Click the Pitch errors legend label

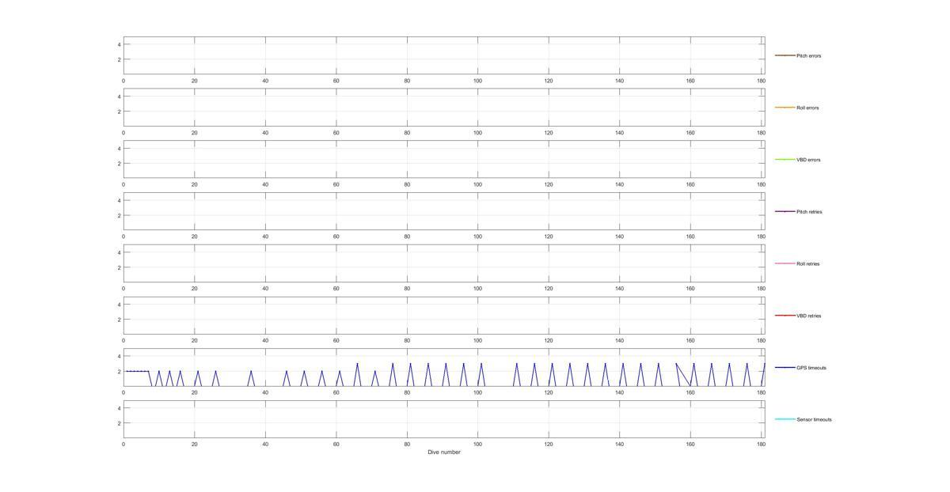tap(808, 56)
